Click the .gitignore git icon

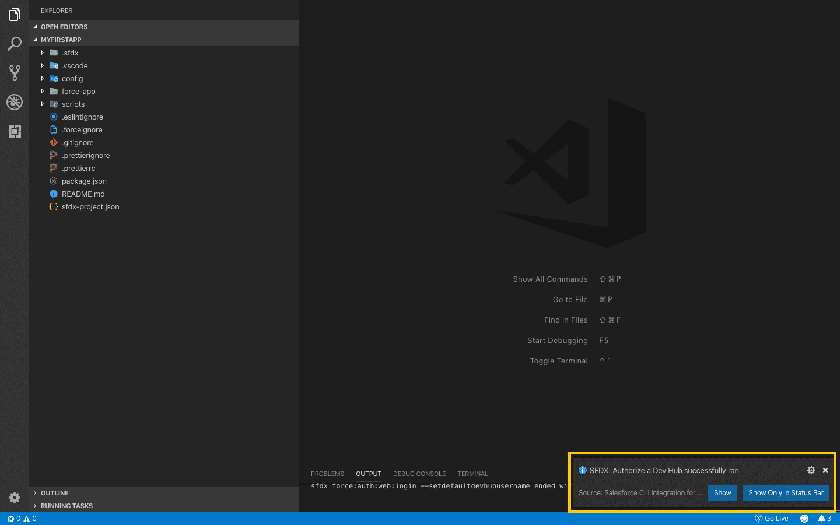(54, 142)
